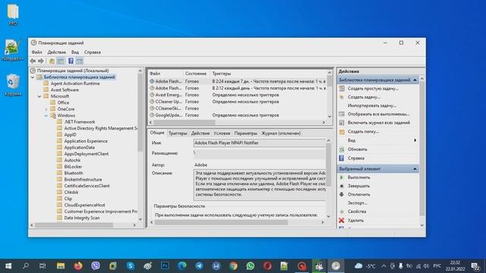This screenshot has height=273, width=486.
Task: Click the taskbar clock showing 22:32
Action: tap(455, 266)
